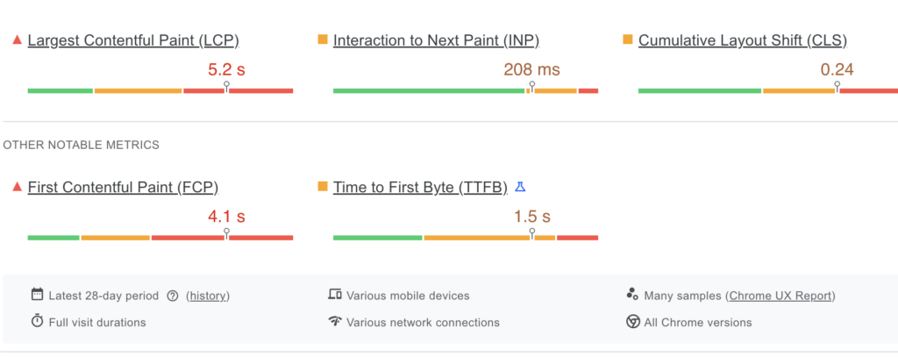Click the mobile devices icon
Image resolution: width=898 pixels, height=357 pixels.
pyautogui.click(x=334, y=295)
